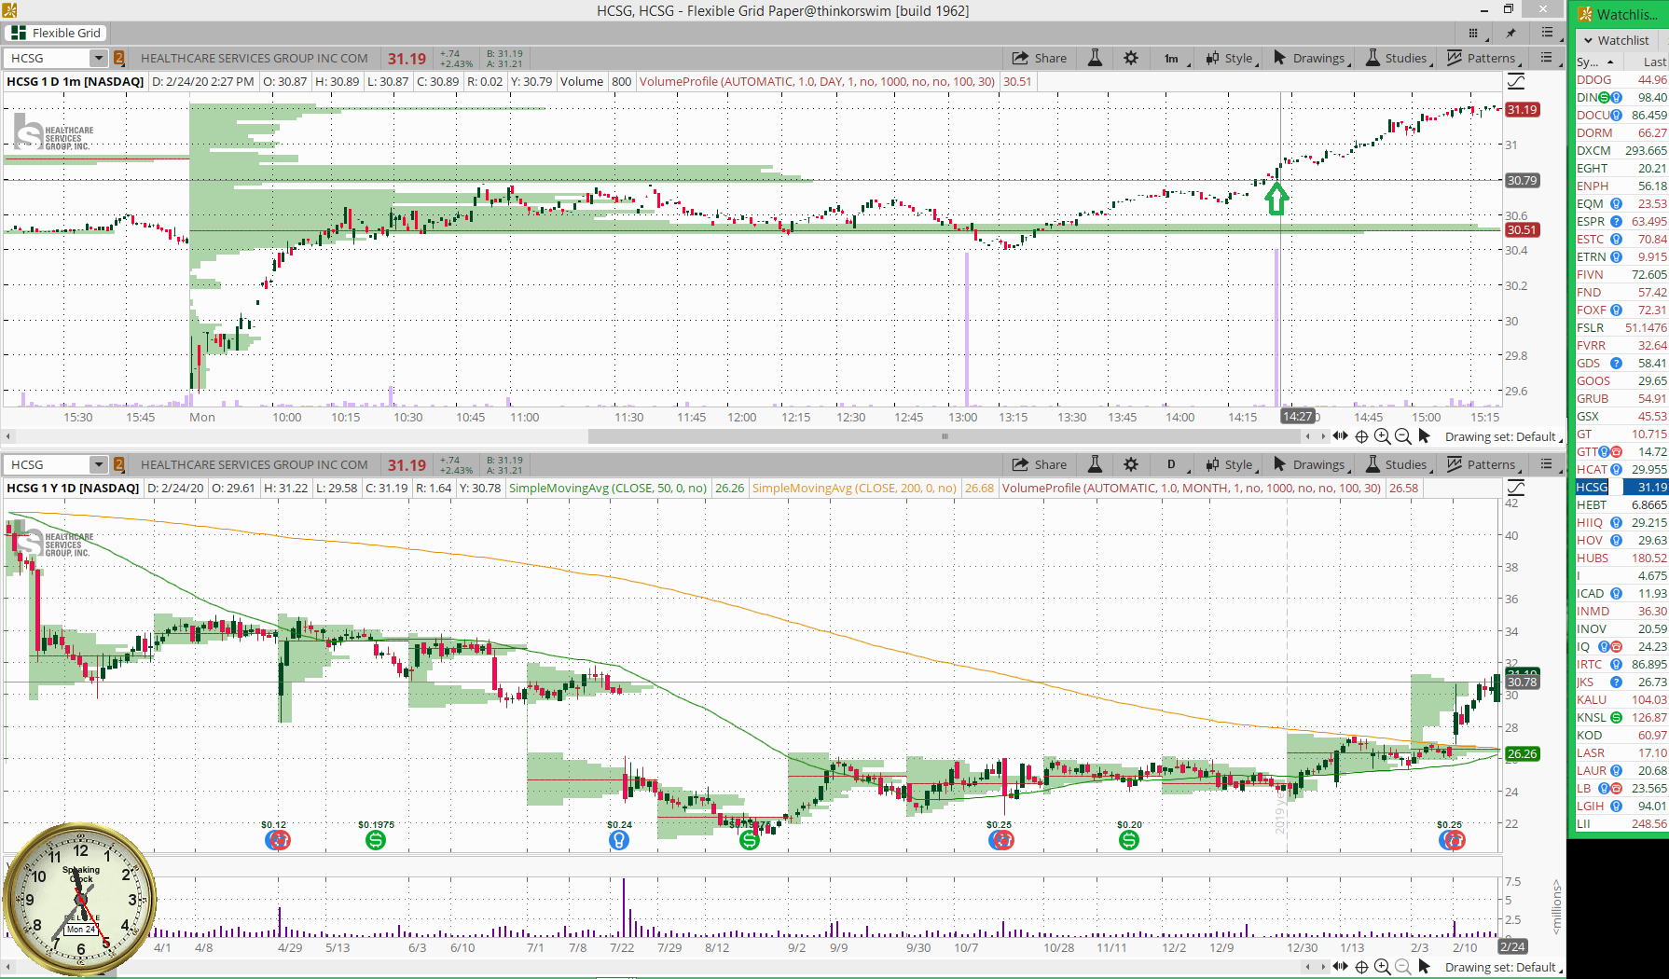This screenshot has height=979, width=1669.
Task: Click the Share button in upper chart
Action: click(x=1040, y=58)
